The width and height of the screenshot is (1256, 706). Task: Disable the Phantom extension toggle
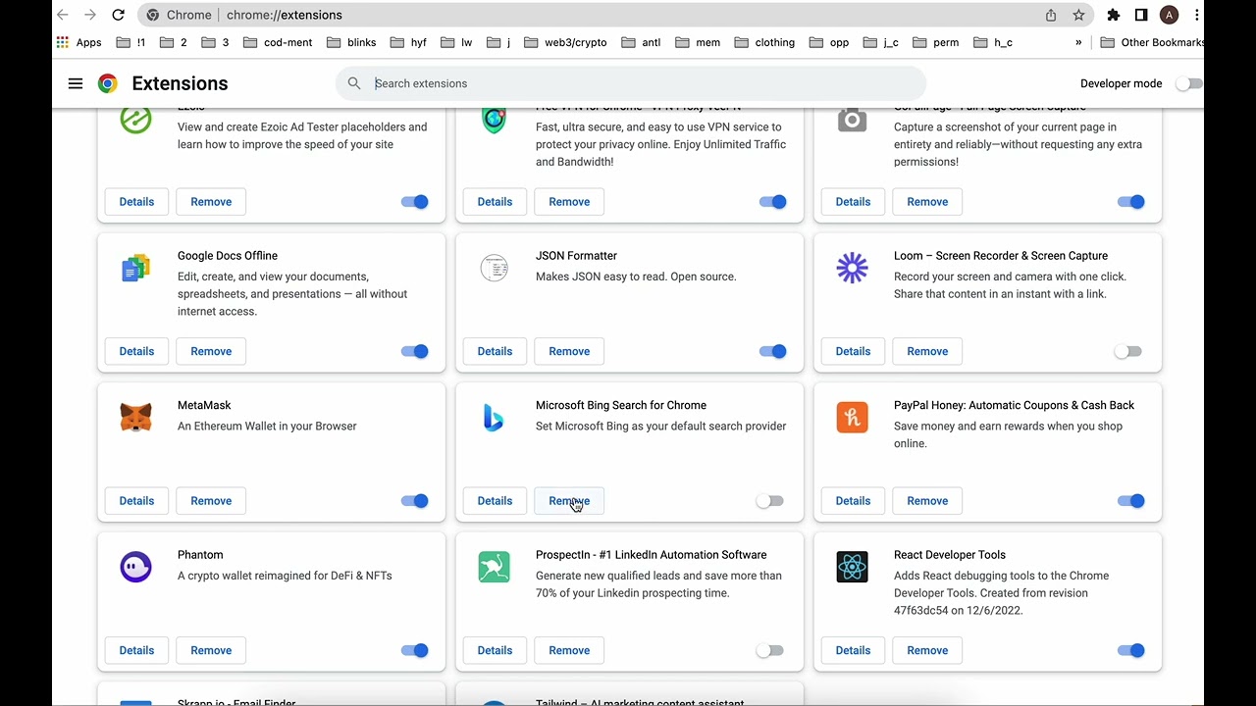click(x=414, y=650)
